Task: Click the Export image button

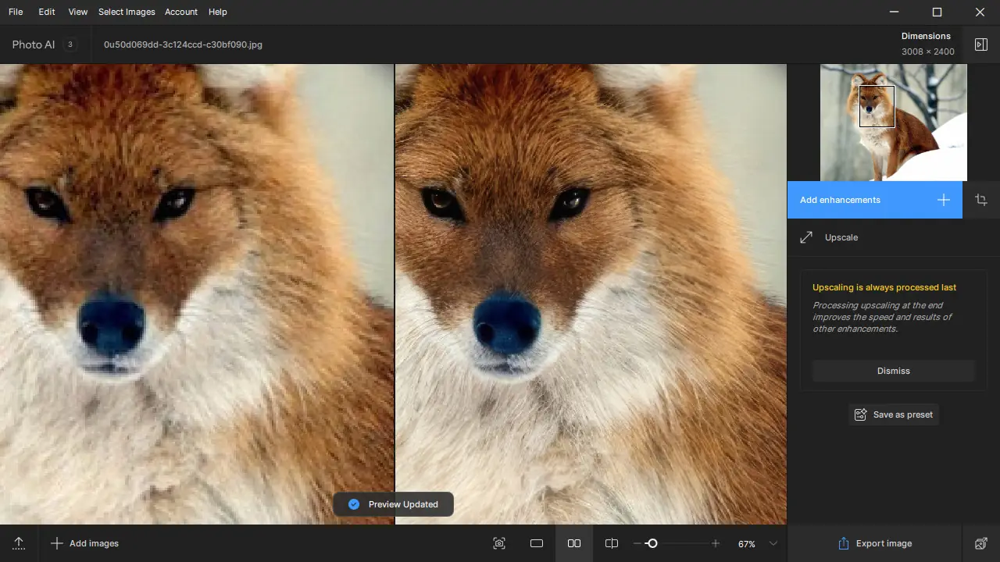Action: click(x=874, y=543)
